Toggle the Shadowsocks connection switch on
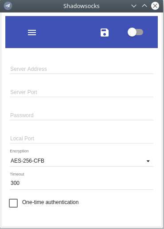This screenshot has width=164, height=229. 135,32
